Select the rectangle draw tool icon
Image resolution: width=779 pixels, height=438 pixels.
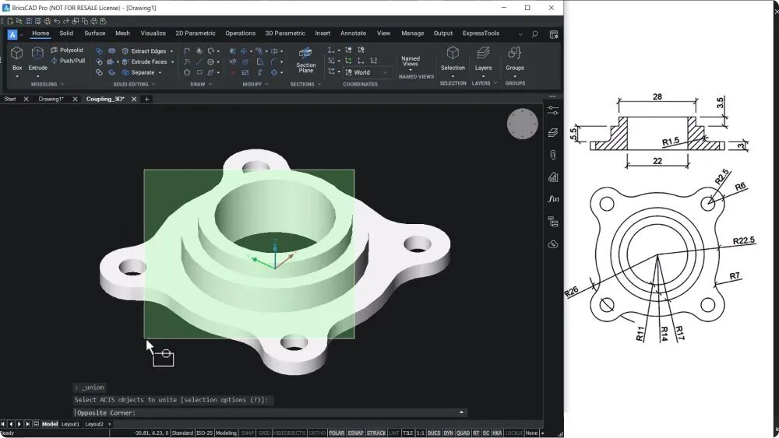point(199,72)
